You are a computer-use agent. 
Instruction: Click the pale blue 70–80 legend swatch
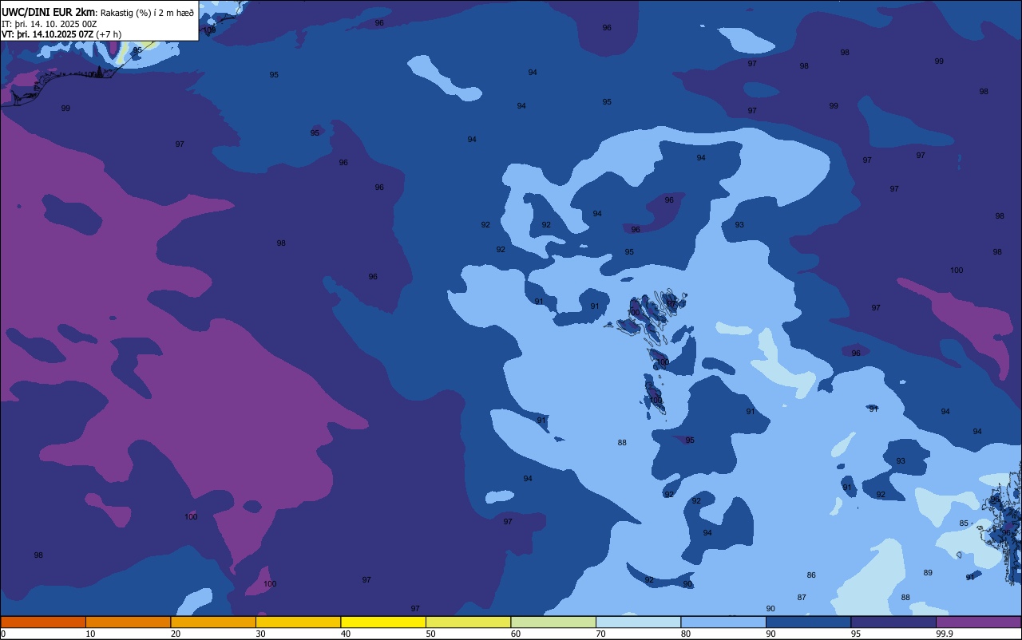tap(638, 622)
